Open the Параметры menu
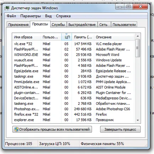The height and width of the screenshot is (154, 154). coord(31,16)
